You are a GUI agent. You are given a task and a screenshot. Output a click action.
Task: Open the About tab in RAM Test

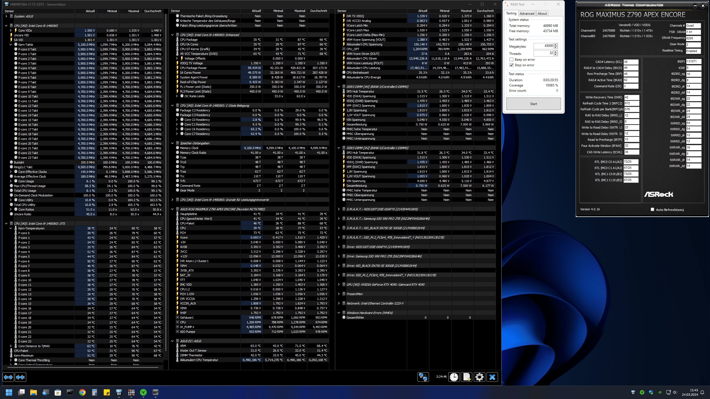tap(542, 13)
